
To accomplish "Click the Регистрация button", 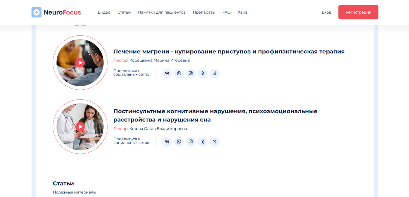I will [358, 12].
